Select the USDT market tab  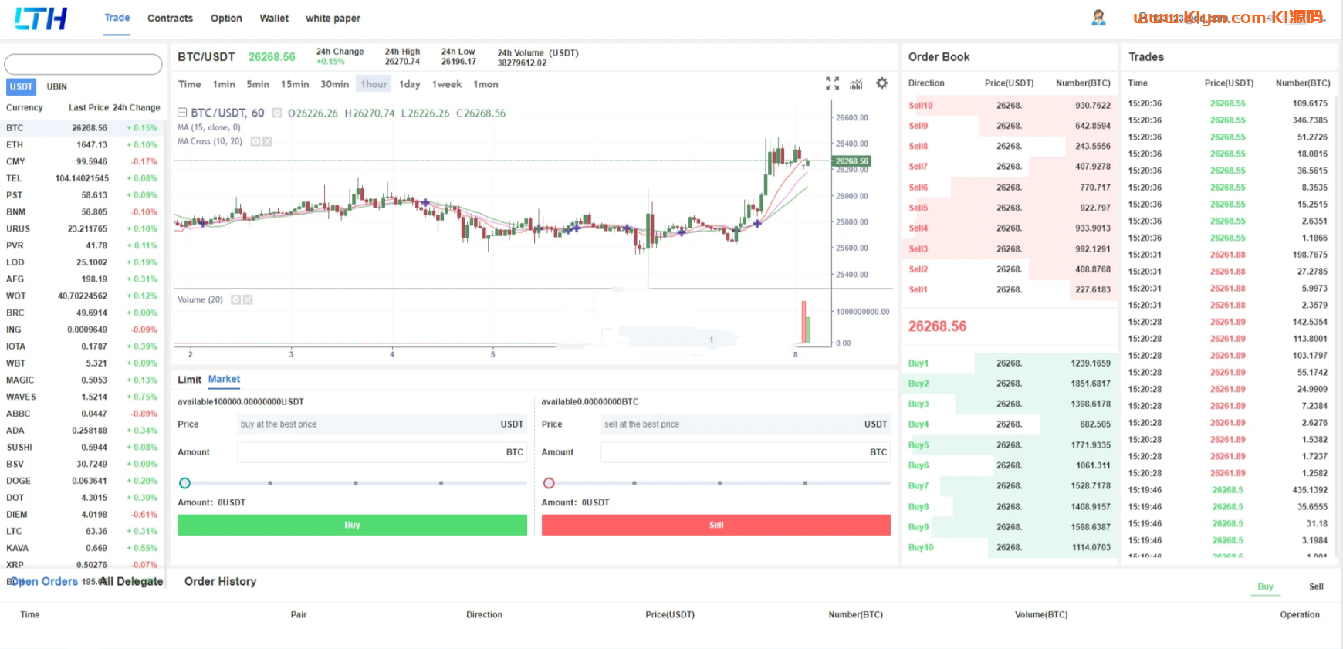22,86
